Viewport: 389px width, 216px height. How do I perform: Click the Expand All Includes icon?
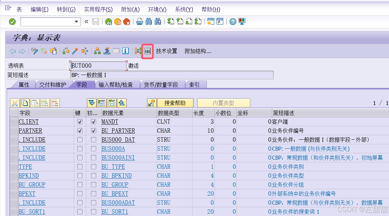click(92, 103)
